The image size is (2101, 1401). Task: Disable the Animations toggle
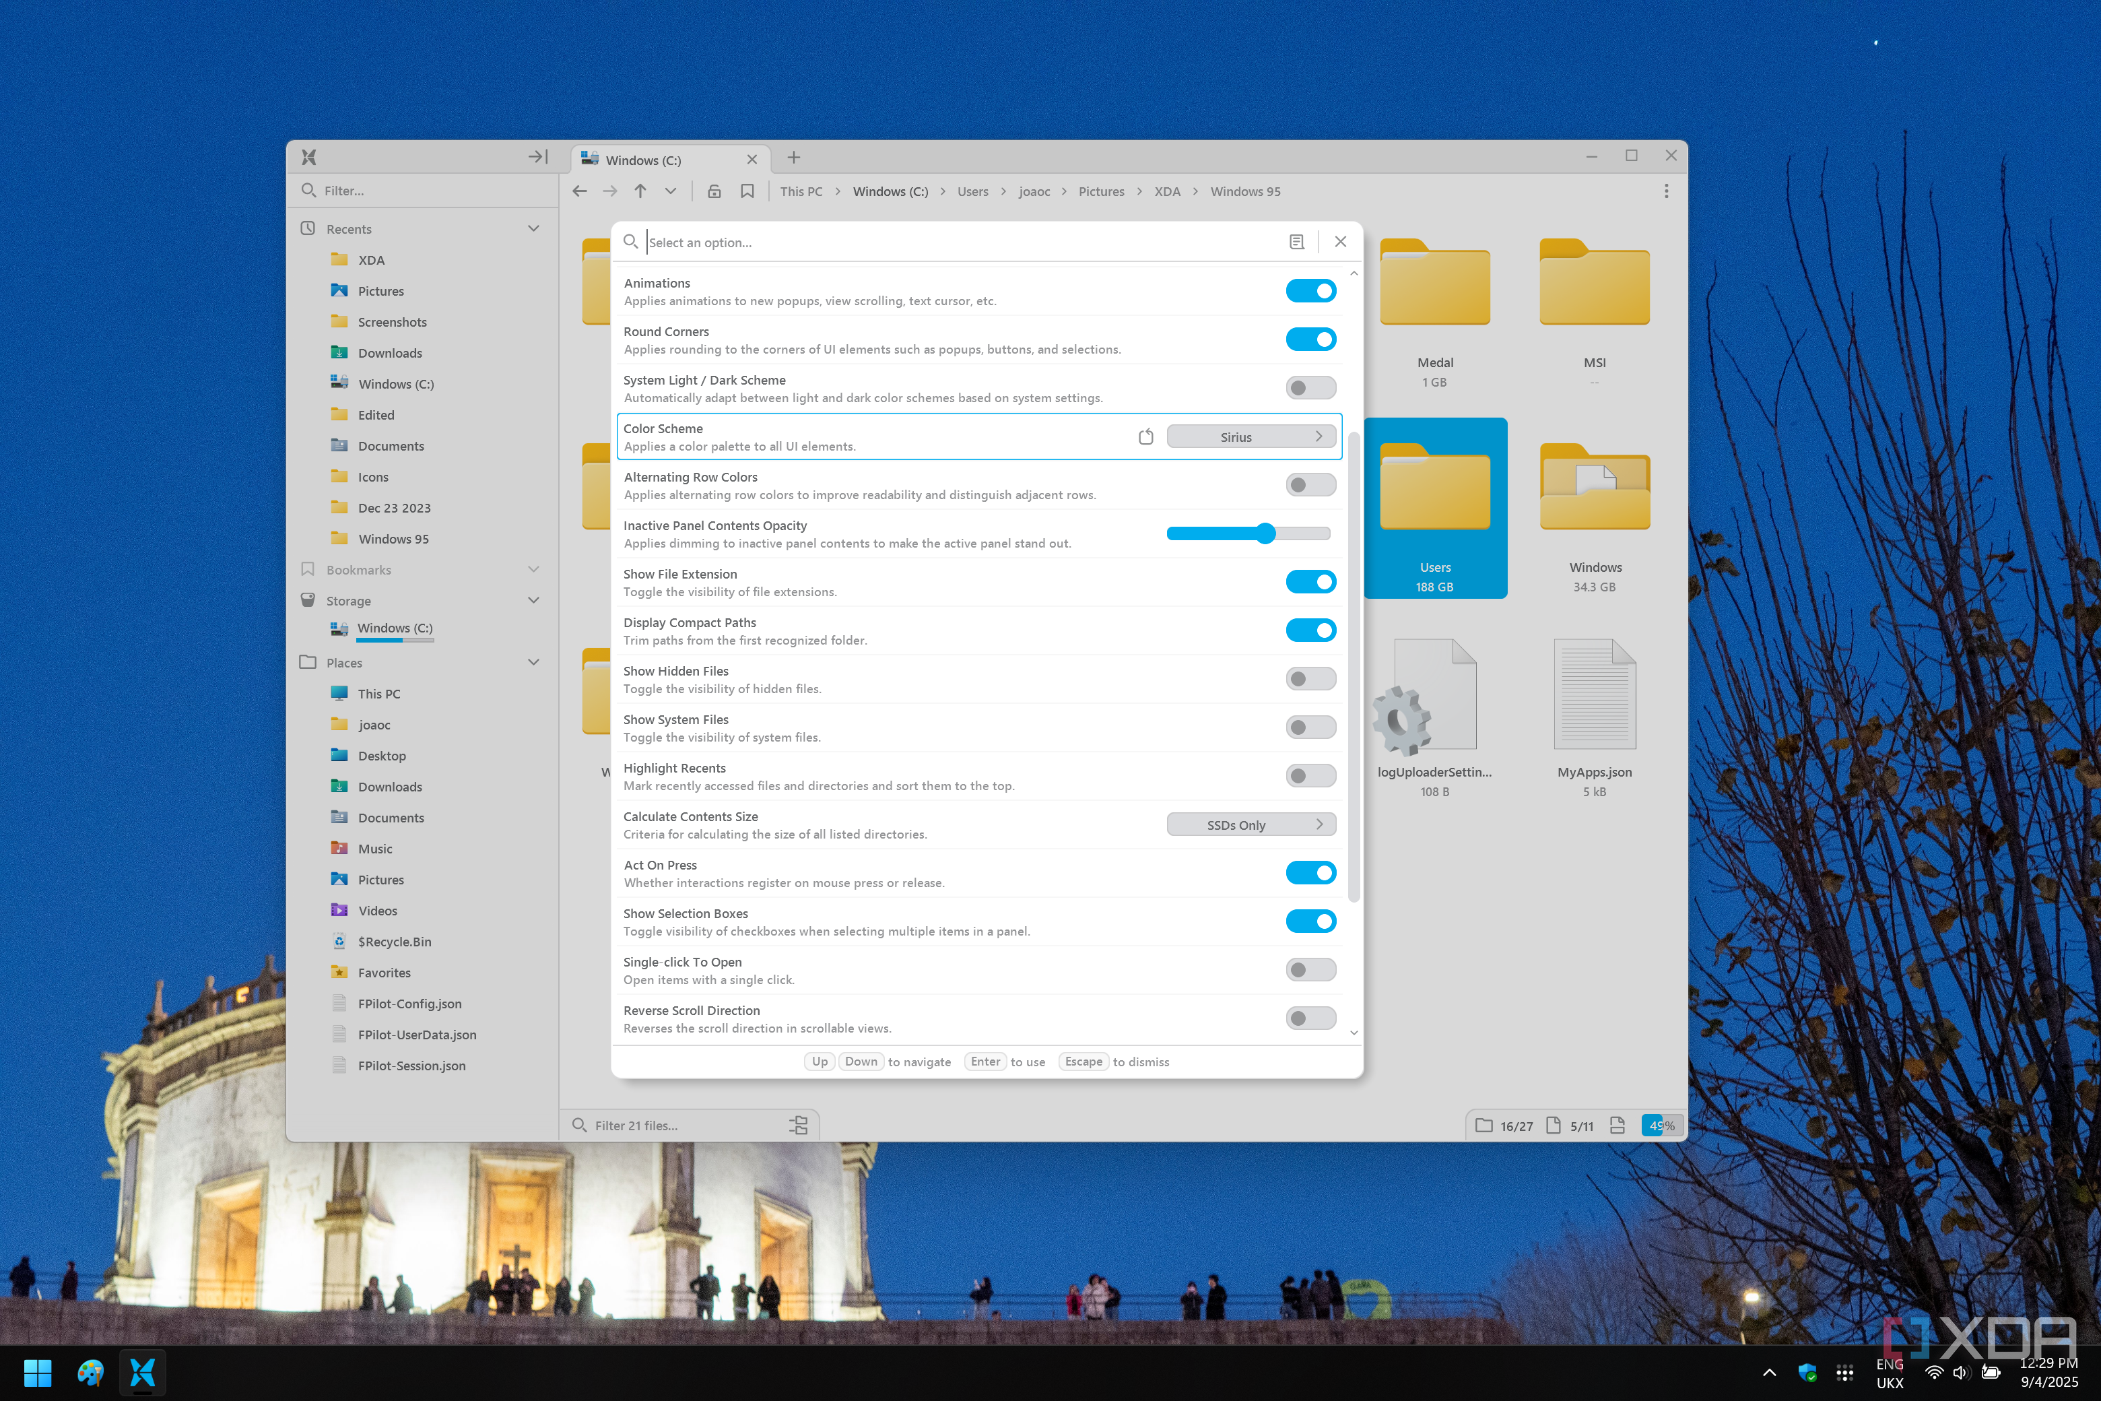(x=1310, y=291)
